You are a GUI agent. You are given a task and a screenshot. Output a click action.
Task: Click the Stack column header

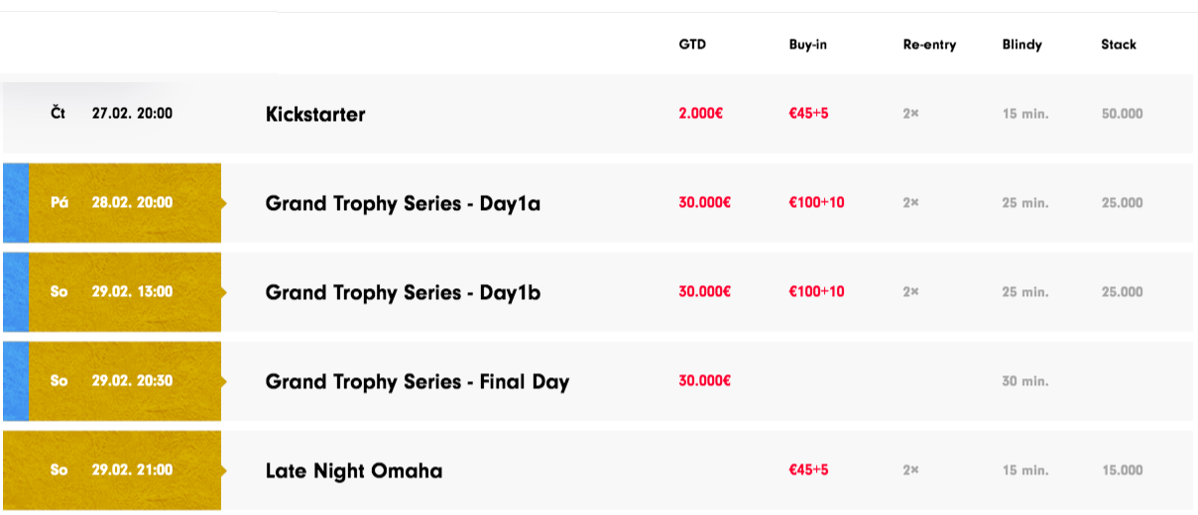coord(1119,45)
